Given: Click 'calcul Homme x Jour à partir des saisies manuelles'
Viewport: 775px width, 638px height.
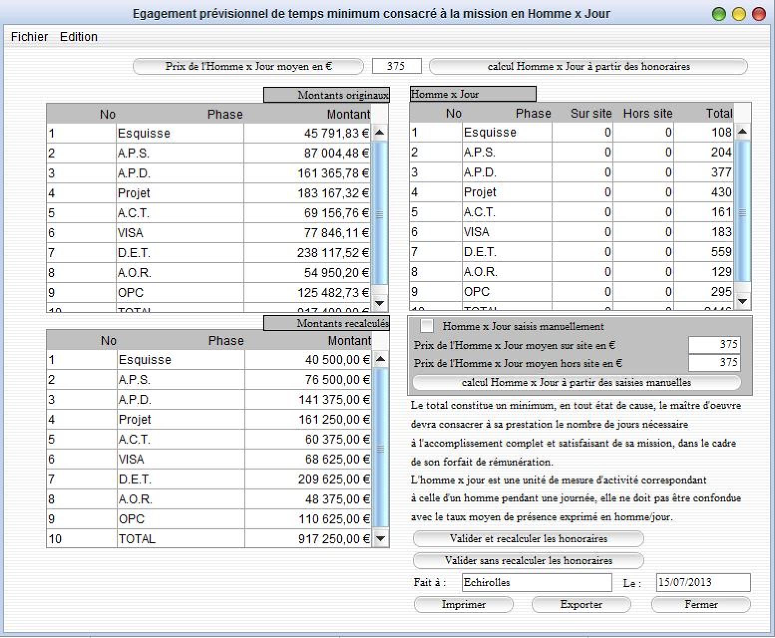Looking at the screenshot, I should [x=577, y=382].
